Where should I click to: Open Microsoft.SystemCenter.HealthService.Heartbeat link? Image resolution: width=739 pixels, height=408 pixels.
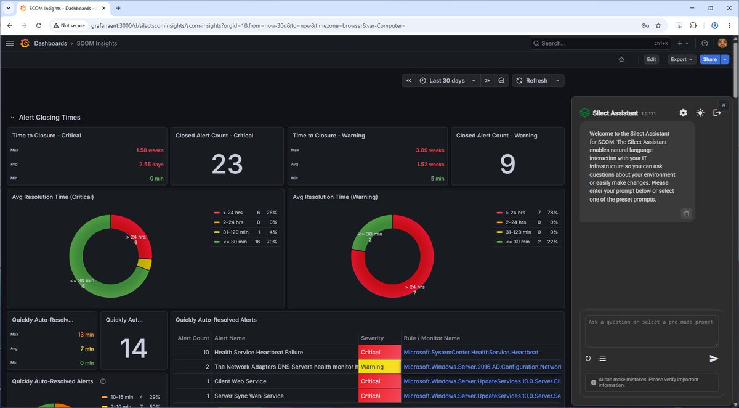click(x=470, y=352)
